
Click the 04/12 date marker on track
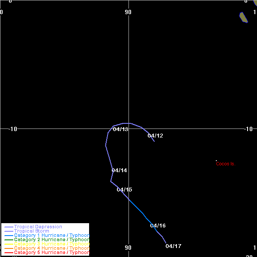(155, 136)
